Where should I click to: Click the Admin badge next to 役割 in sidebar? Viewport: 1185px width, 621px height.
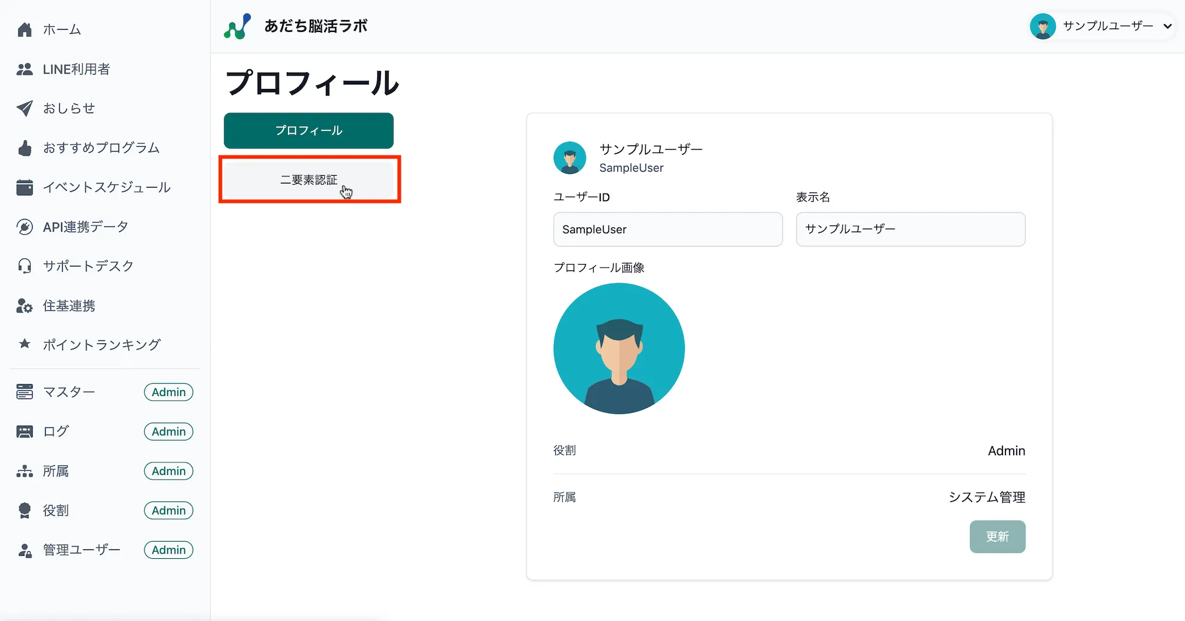[169, 510]
